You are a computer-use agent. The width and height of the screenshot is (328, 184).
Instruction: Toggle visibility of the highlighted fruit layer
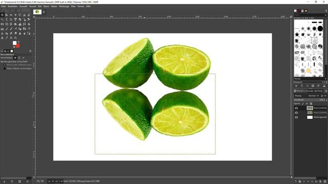(296, 108)
